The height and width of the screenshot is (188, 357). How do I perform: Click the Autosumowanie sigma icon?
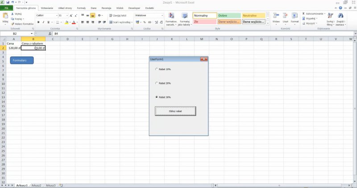[303, 14]
